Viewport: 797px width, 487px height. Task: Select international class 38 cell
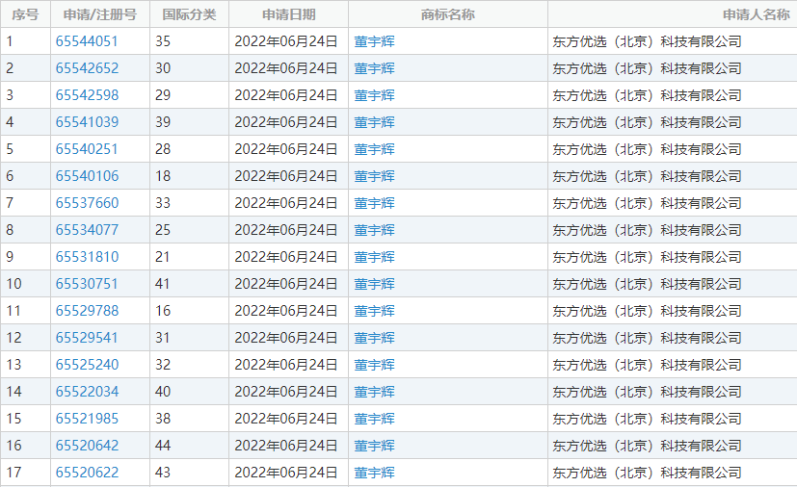(189, 418)
